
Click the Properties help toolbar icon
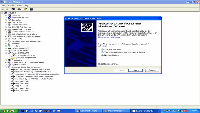pyautogui.click(x=25, y=9)
